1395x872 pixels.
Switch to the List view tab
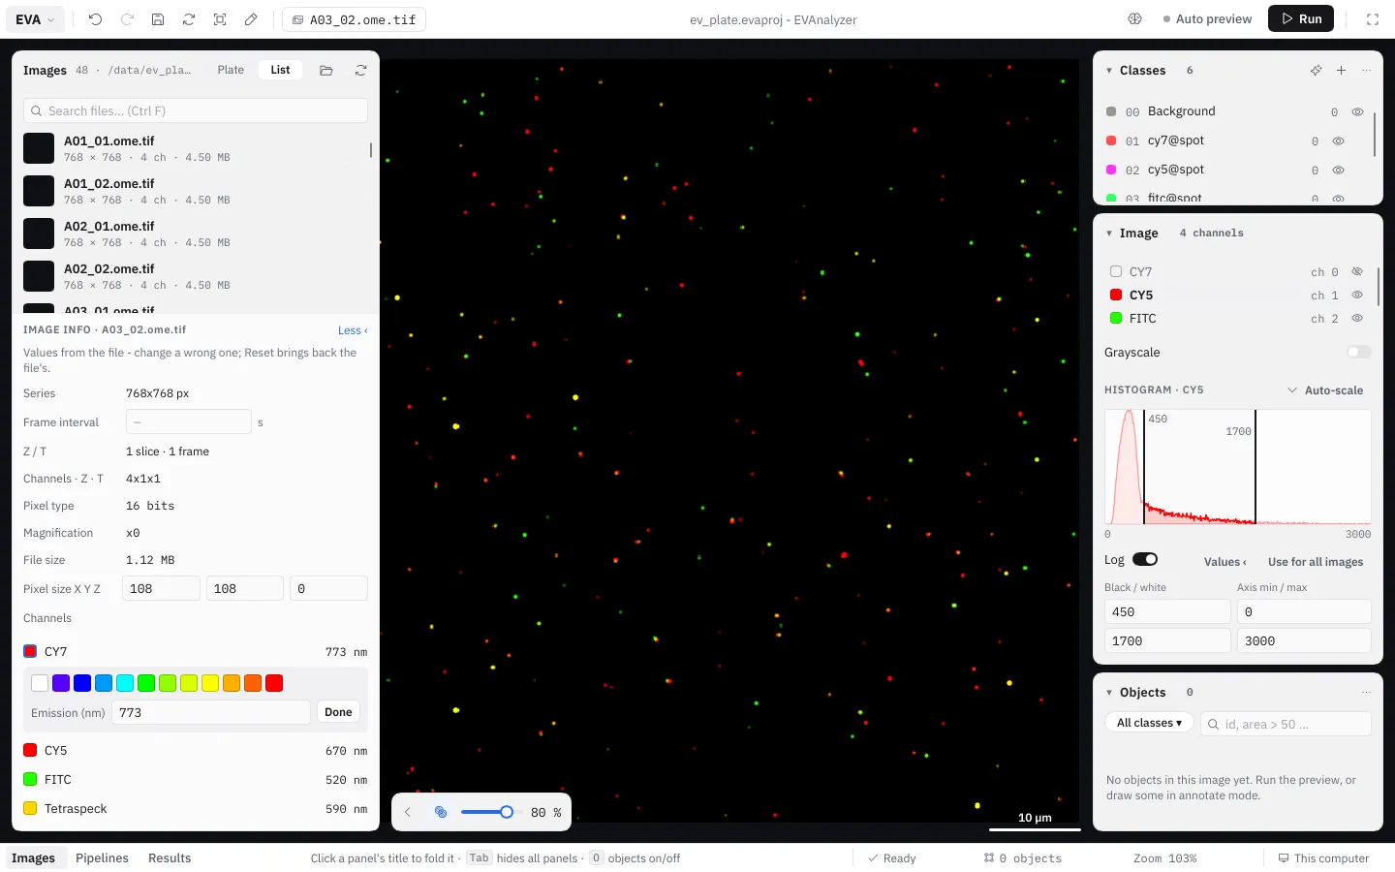(x=280, y=70)
